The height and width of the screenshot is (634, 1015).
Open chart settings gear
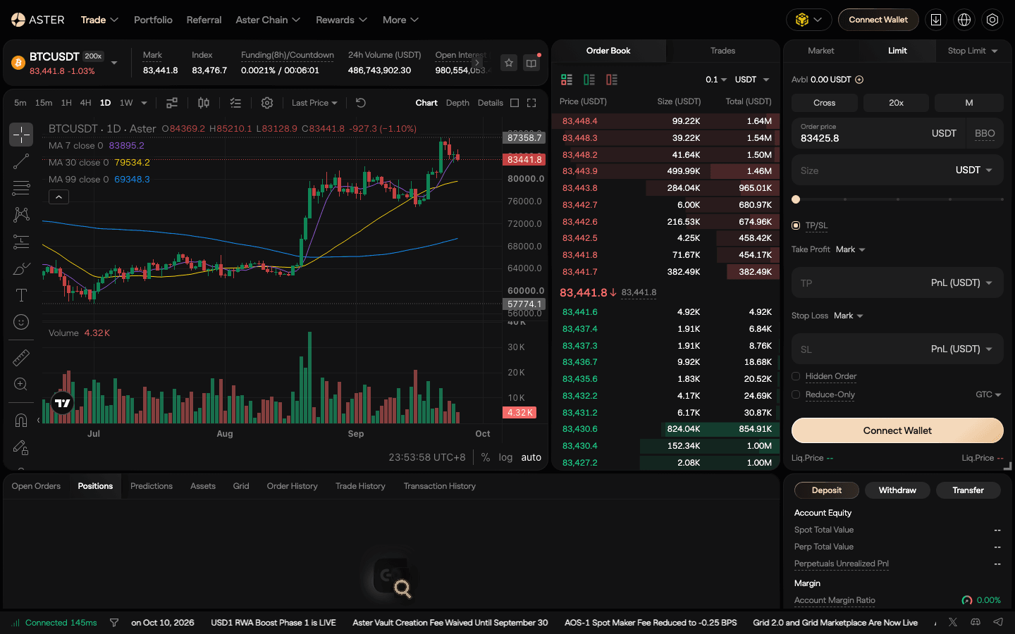(x=267, y=103)
